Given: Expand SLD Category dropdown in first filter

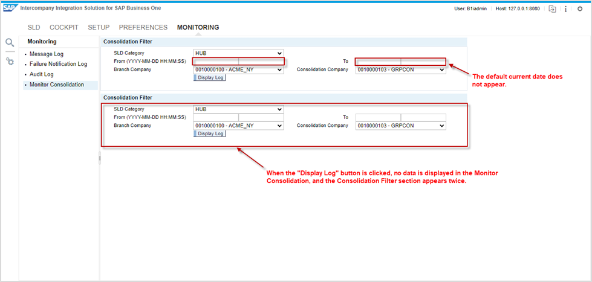Looking at the screenshot, I should [238, 53].
